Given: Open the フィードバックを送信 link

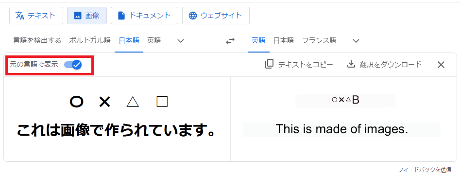Looking at the screenshot, I should (425, 170).
